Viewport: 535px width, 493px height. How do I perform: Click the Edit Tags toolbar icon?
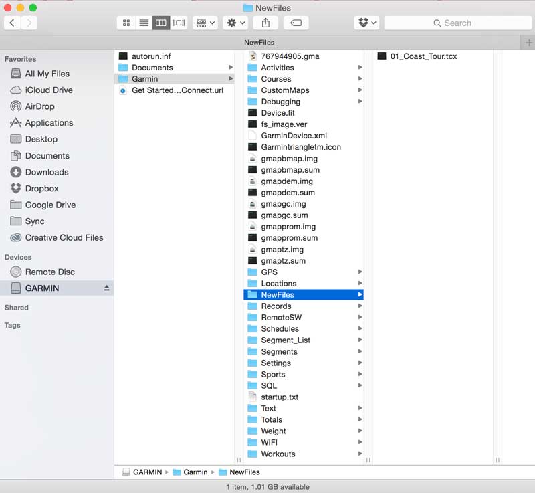tap(296, 23)
